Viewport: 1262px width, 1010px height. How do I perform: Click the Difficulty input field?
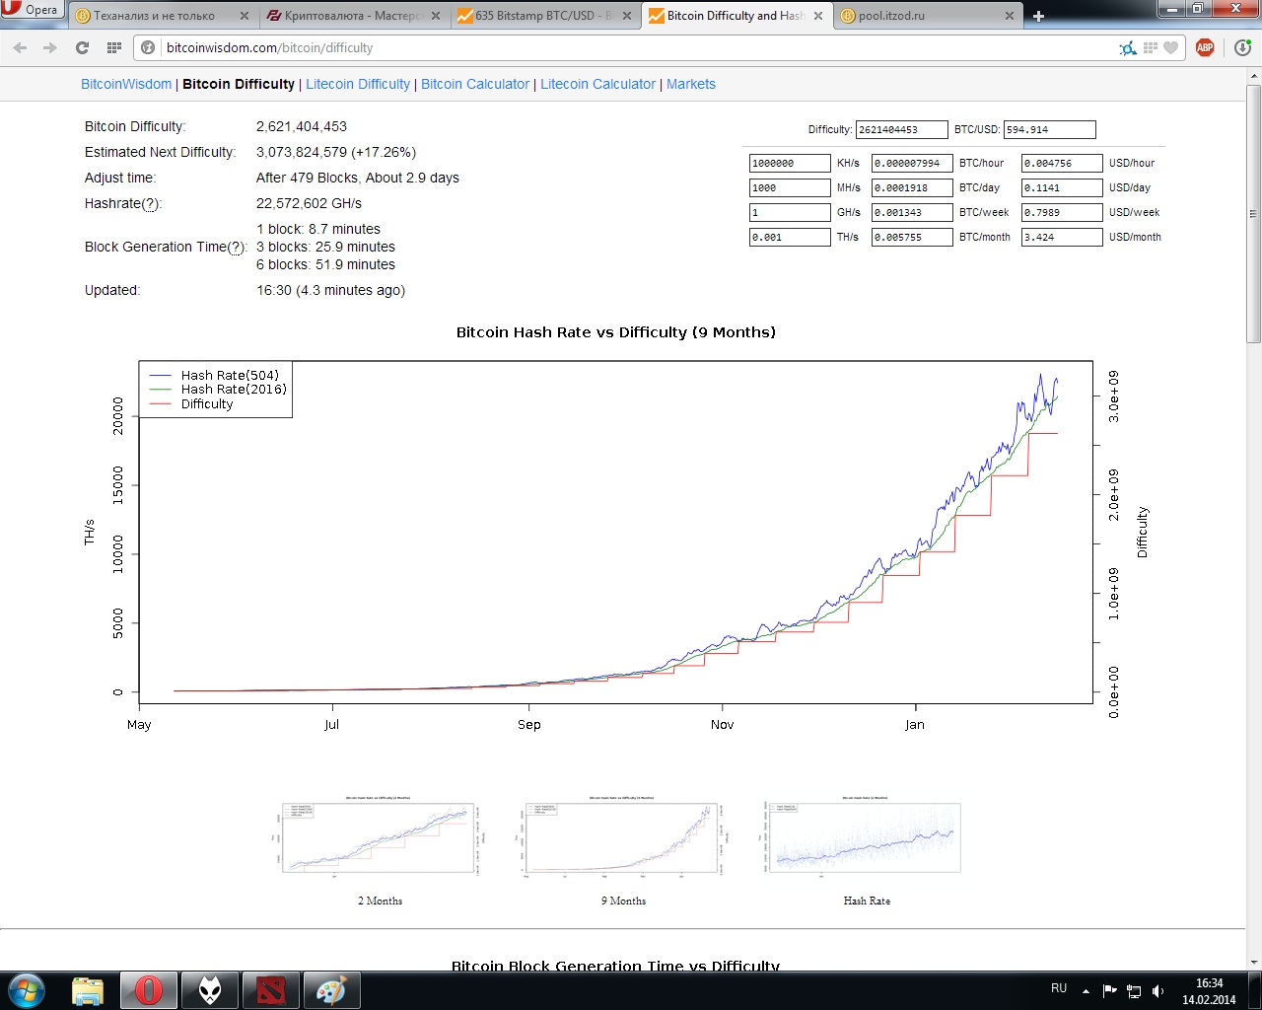901,129
